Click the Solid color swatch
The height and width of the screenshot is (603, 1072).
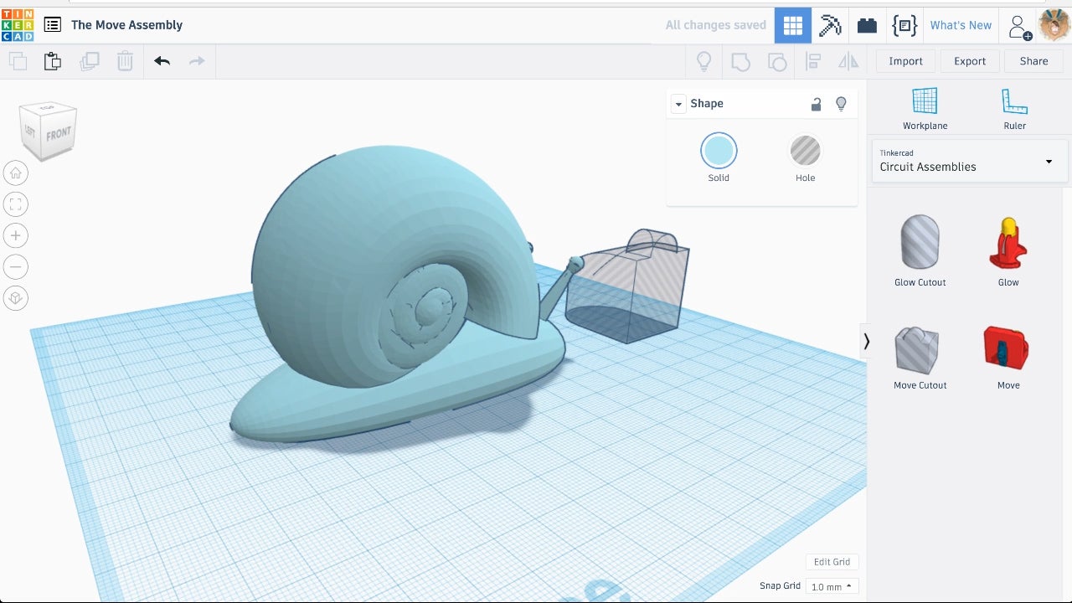tap(719, 152)
